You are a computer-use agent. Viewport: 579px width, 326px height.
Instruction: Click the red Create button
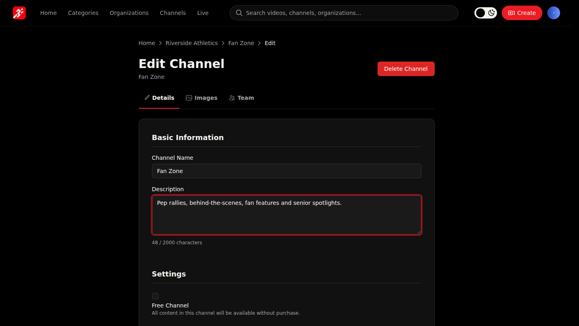(522, 13)
